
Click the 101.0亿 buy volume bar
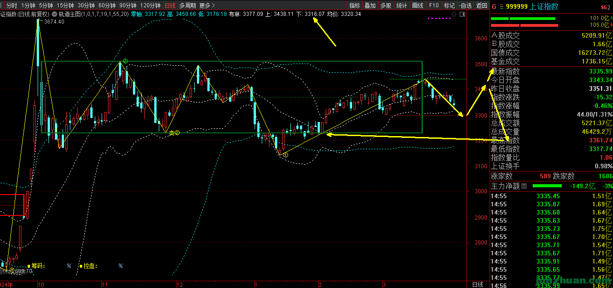point(523,19)
